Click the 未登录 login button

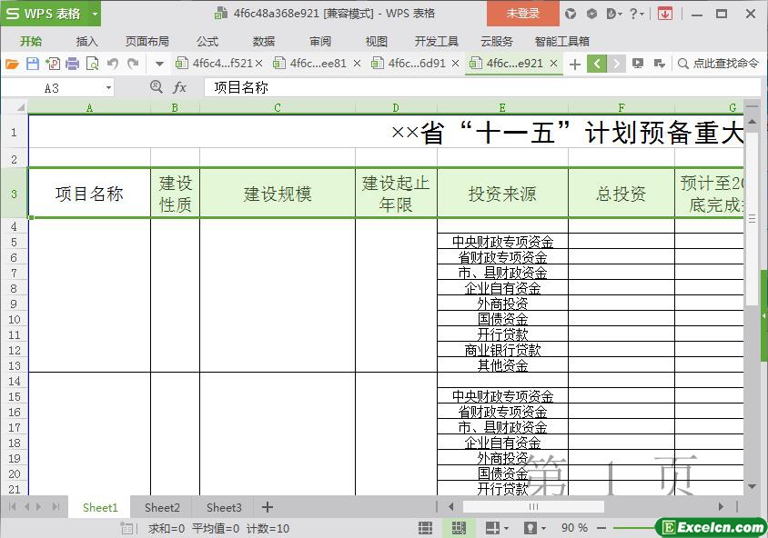[522, 14]
